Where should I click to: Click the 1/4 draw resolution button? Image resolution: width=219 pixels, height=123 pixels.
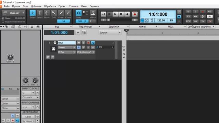(x=64, y=21)
